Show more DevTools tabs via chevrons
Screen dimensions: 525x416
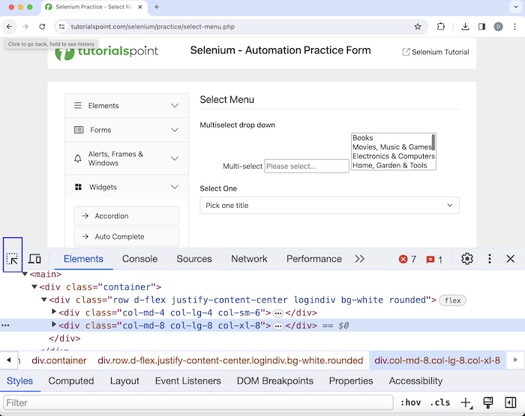(359, 259)
